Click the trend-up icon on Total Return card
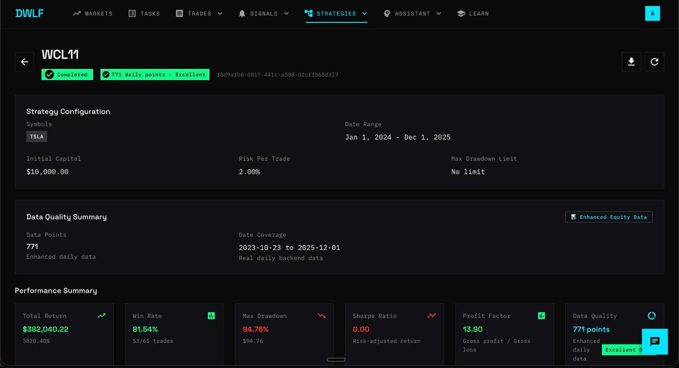Image resolution: width=679 pixels, height=368 pixels. pos(101,316)
